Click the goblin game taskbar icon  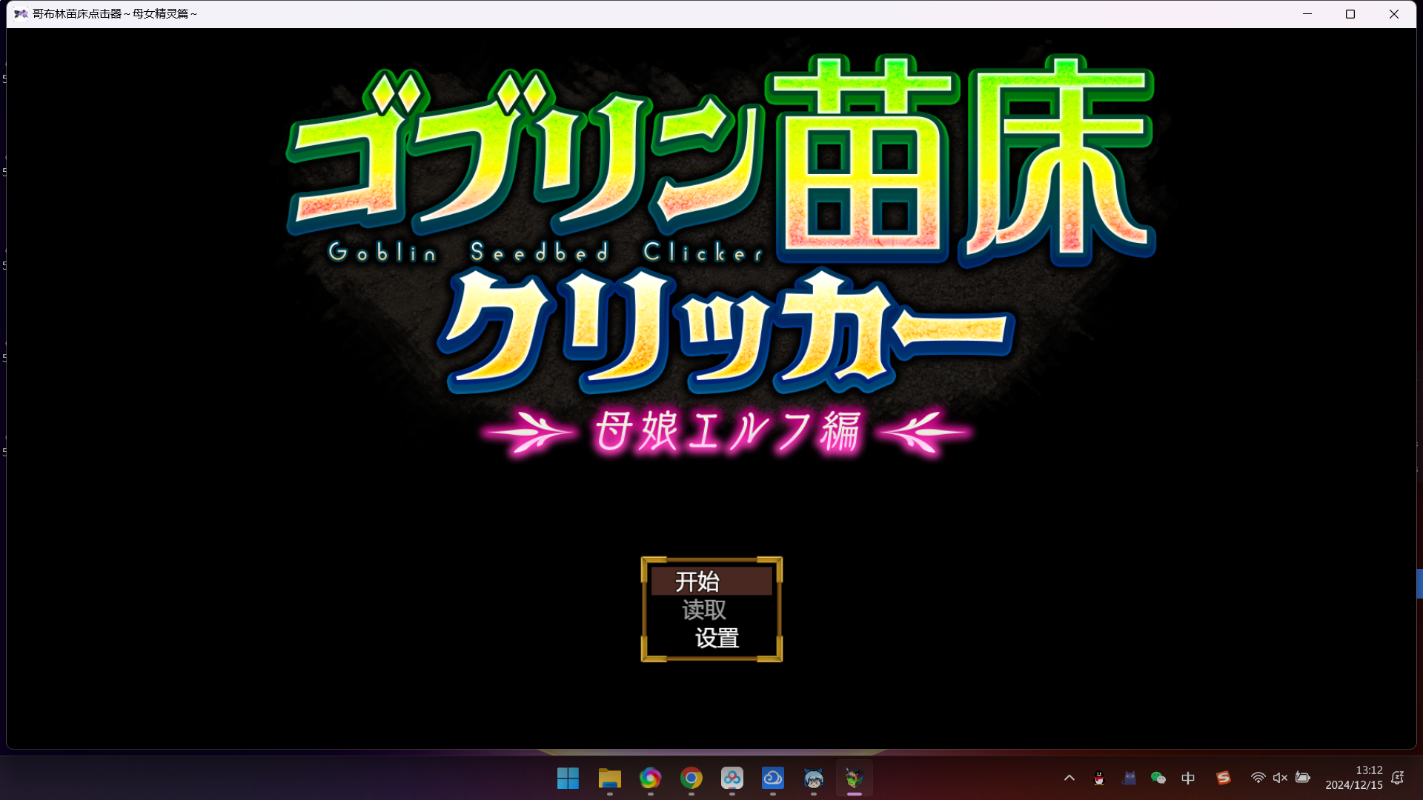(855, 779)
